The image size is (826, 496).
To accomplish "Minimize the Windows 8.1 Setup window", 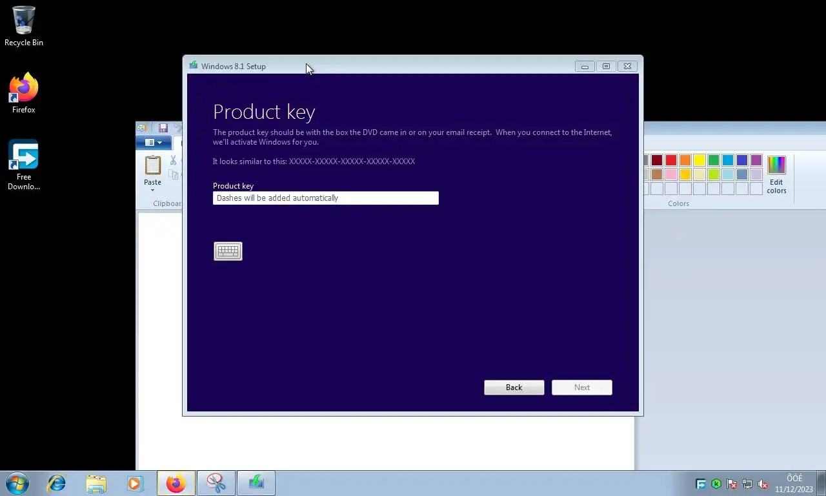I will pos(585,67).
